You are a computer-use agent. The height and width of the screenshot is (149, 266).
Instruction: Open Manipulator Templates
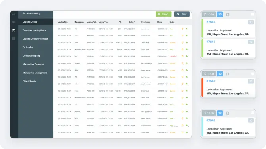pos(34,64)
